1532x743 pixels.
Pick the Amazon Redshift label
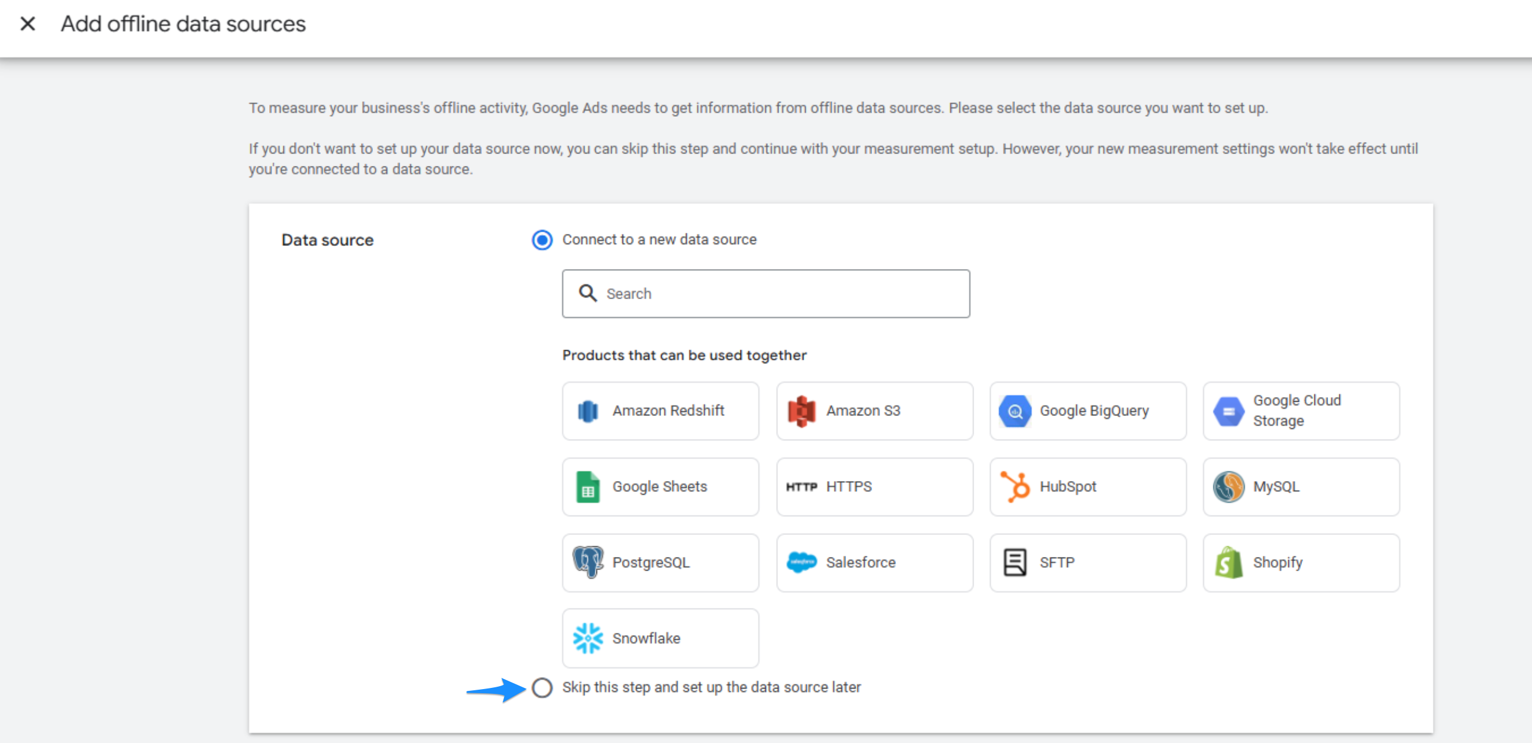pyautogui.click(x=668, y=411)
